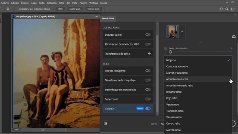238x134 pixels.
Task: Open the Selección menu
Action: click(x=52, y=3)
